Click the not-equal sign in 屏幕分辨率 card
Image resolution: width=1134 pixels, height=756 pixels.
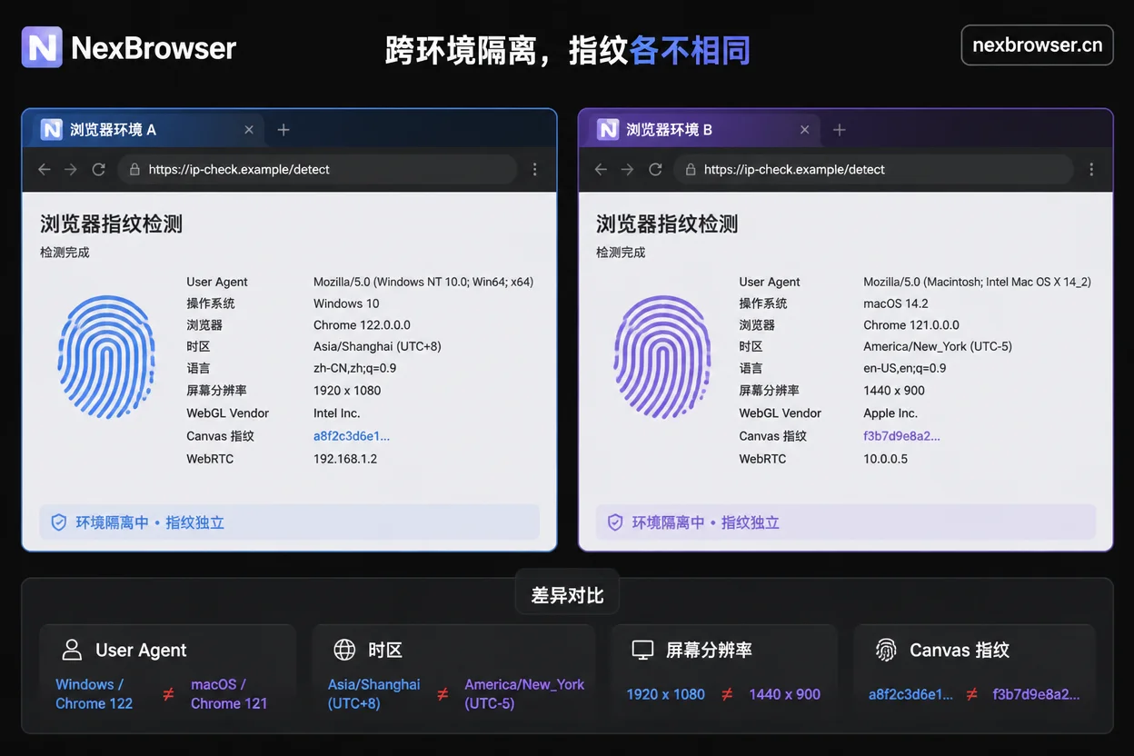[x=727, y=694]
